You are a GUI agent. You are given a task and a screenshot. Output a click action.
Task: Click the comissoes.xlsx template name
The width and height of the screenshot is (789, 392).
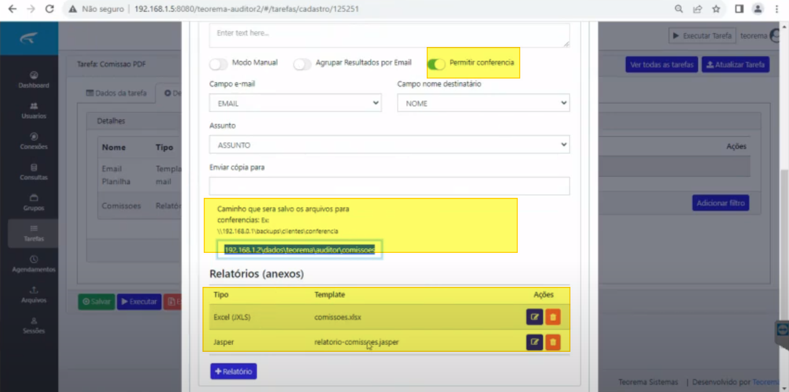point(338,317)
